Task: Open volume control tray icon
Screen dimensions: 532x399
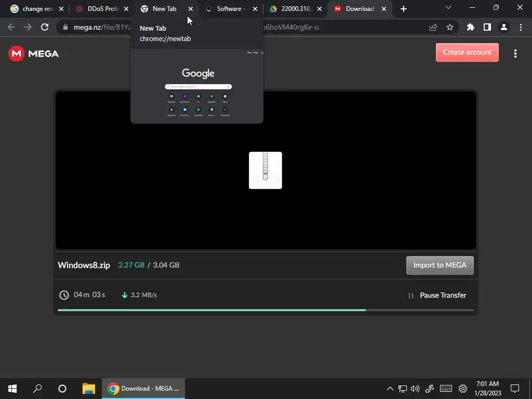Action: click(x=415, y=389)
